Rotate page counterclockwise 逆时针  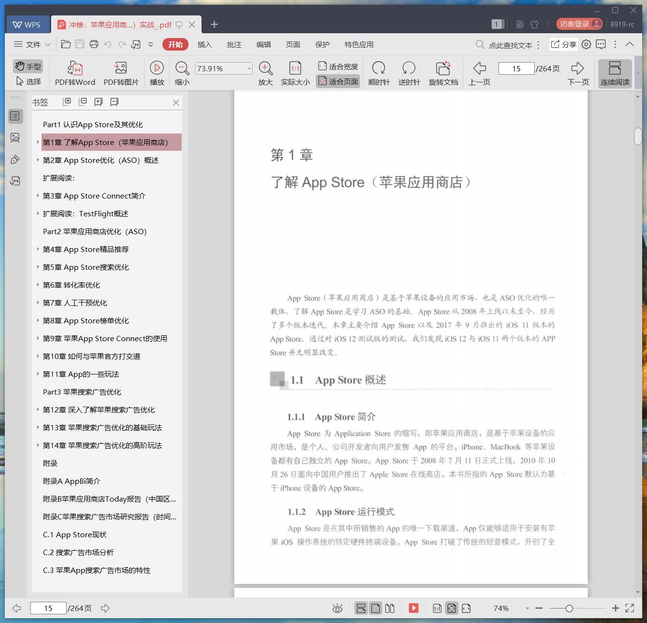tap(409, 73)
